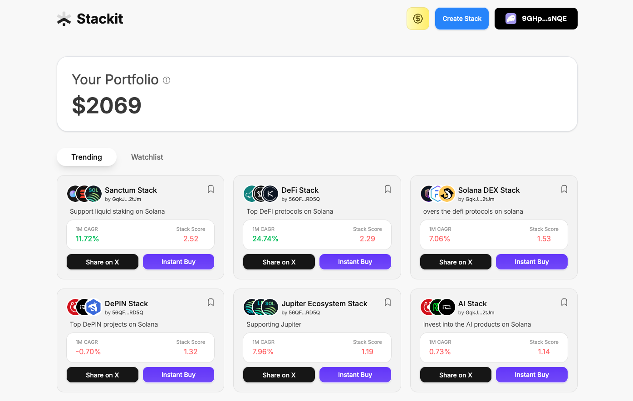Add AI Stack to watchlist via bookmark

564,302
